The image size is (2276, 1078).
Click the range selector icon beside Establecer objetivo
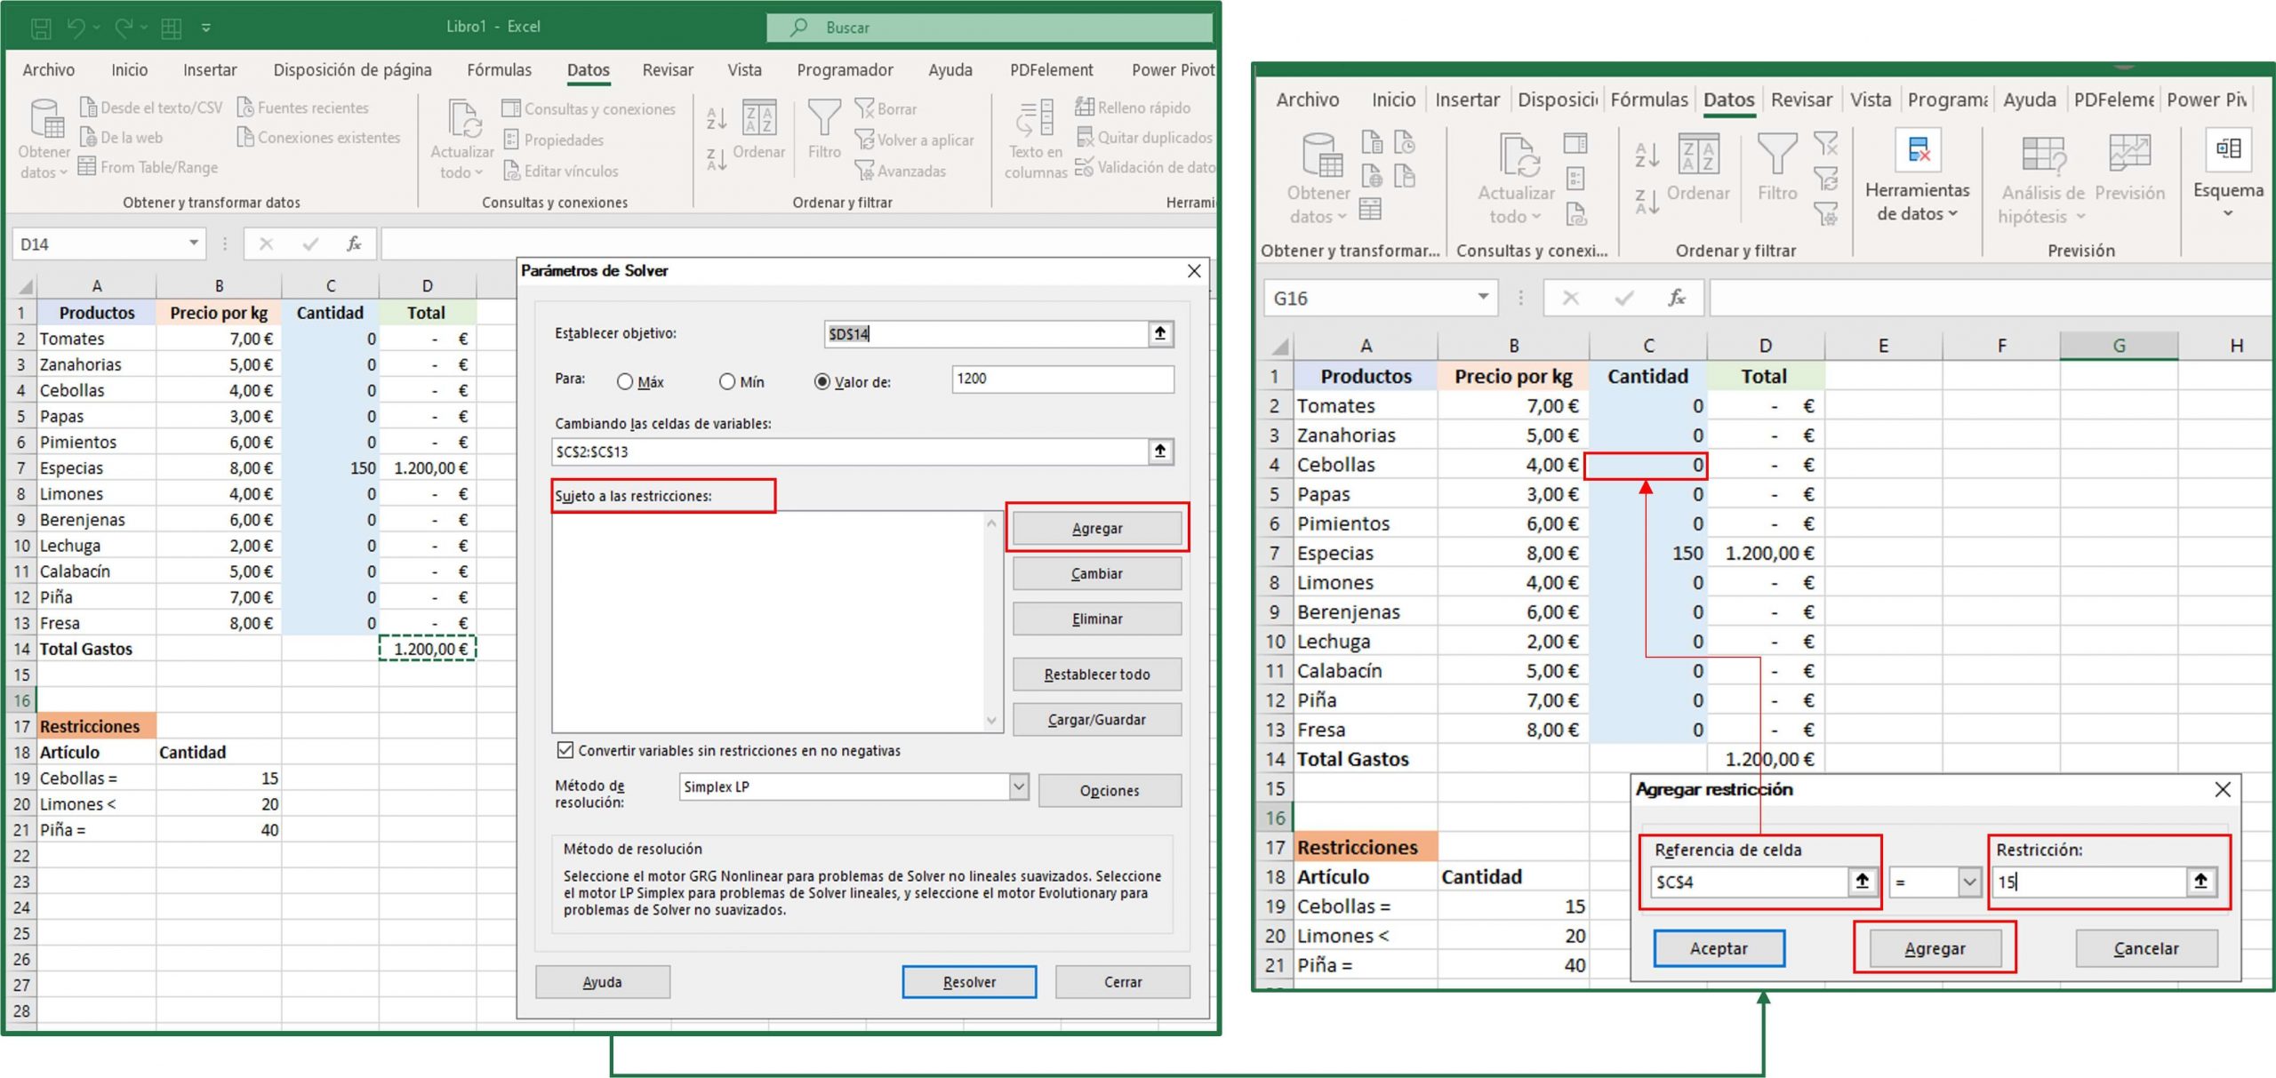tap(1161, 333)
